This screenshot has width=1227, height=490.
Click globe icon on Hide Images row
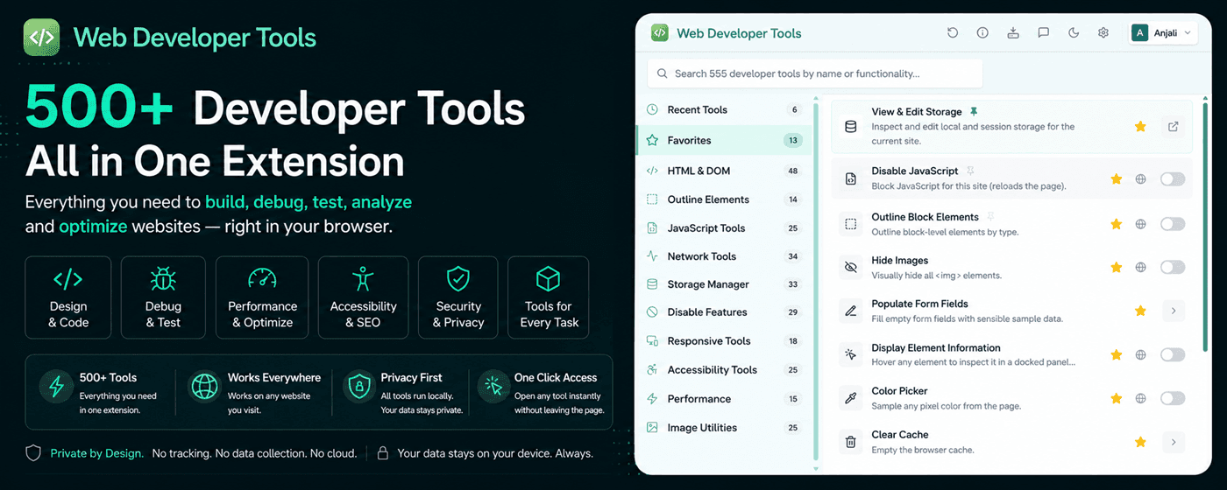1141,267
